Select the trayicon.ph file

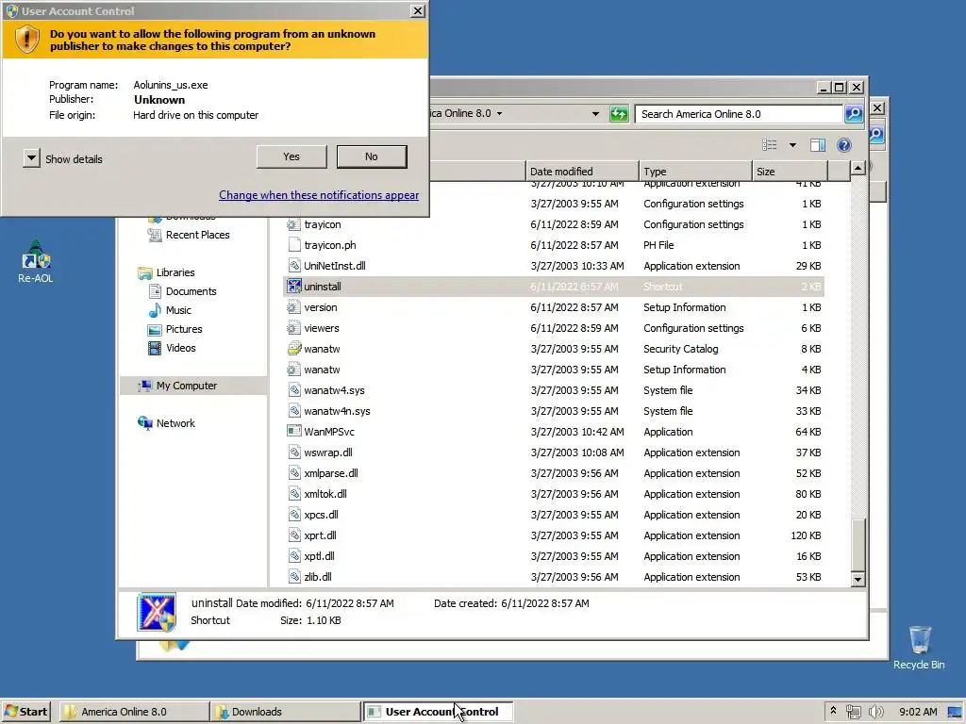pyautogui.click(x=329, y=245)
